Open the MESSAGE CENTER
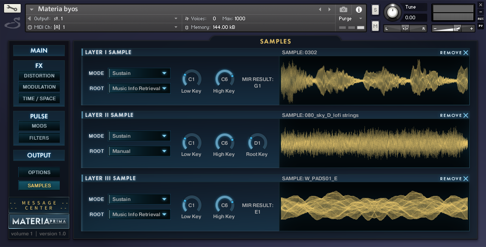The width and height of the screenshot is (486, 247). tap(39, 205)
